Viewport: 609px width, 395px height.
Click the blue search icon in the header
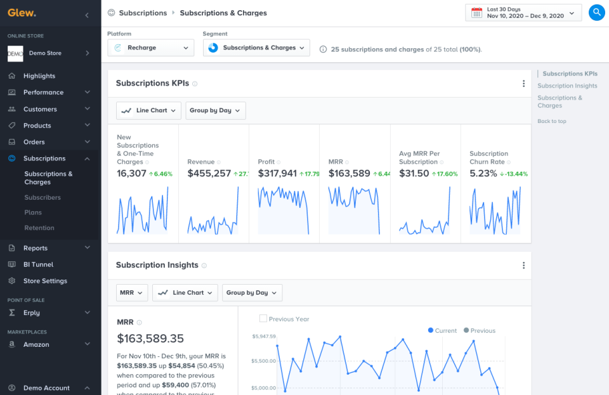click(596, 12)
